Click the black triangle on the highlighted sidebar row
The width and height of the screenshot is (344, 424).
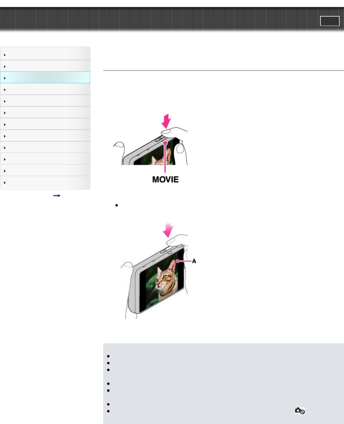[5, 78]
